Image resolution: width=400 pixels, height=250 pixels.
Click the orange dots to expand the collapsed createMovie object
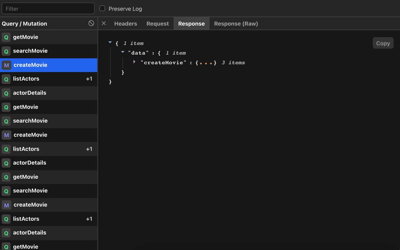pos(205,62)
